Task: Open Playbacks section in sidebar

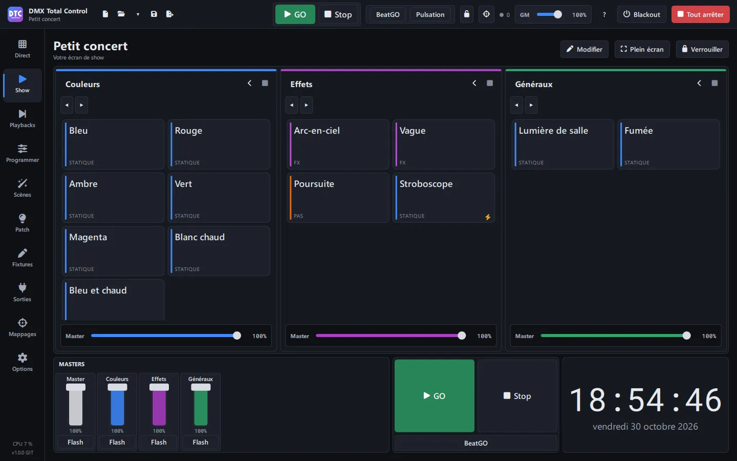Action: point(23,119)
